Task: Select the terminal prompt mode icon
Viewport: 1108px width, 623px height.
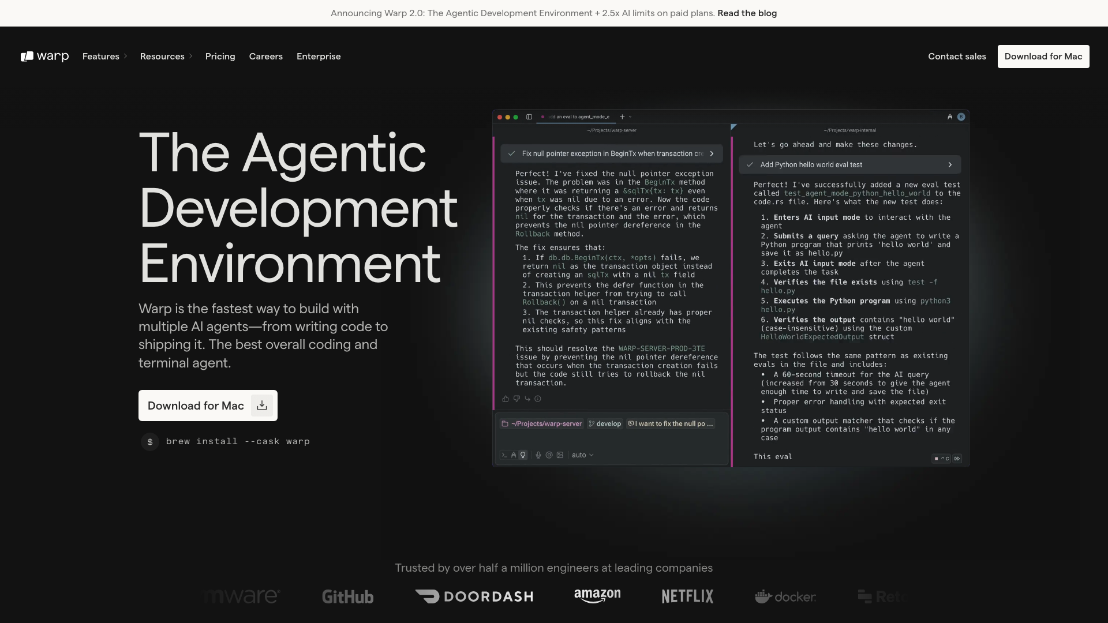Action: pos(504,455)
